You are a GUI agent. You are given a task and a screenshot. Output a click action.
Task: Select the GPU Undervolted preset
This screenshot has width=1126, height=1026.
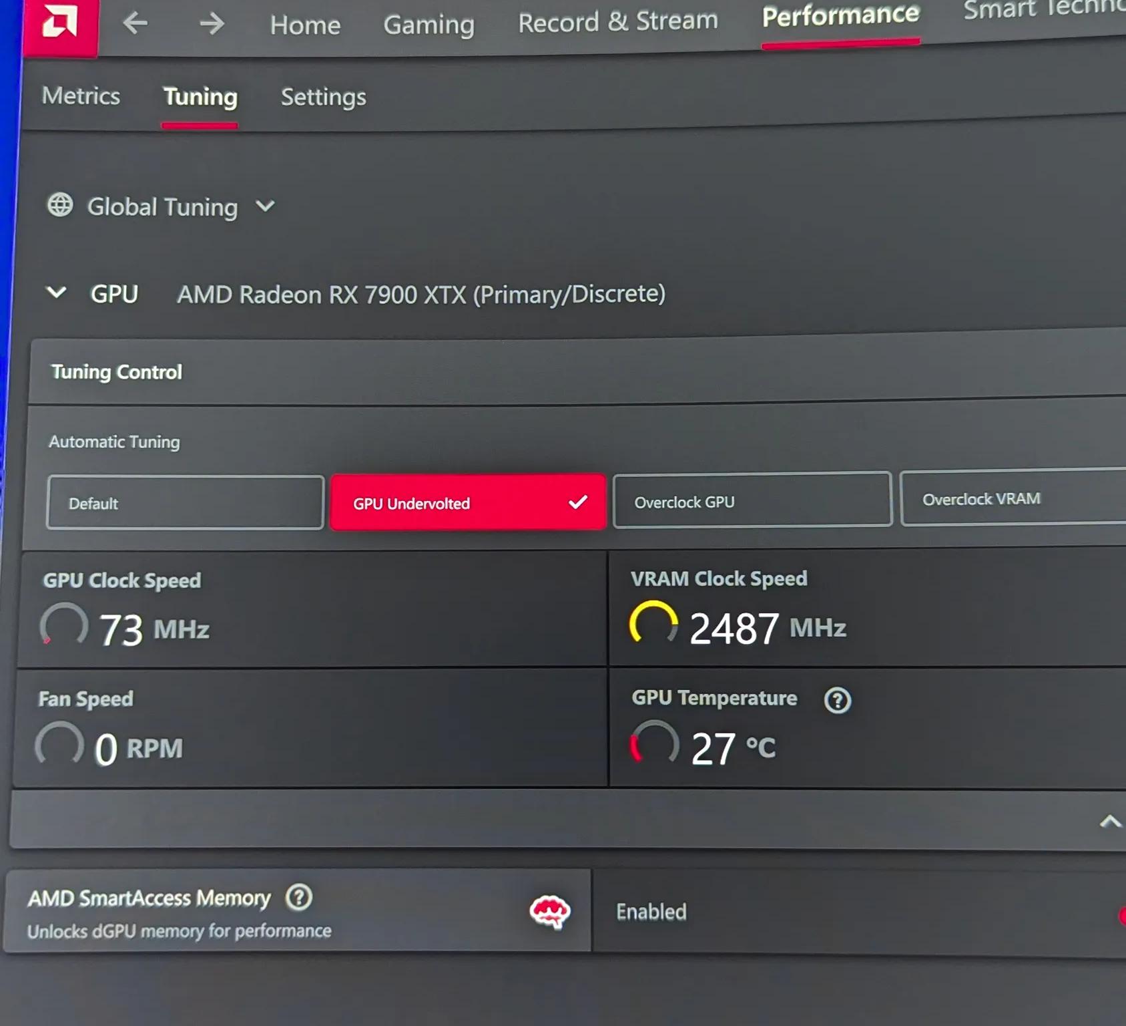click(x=468, y=502)
